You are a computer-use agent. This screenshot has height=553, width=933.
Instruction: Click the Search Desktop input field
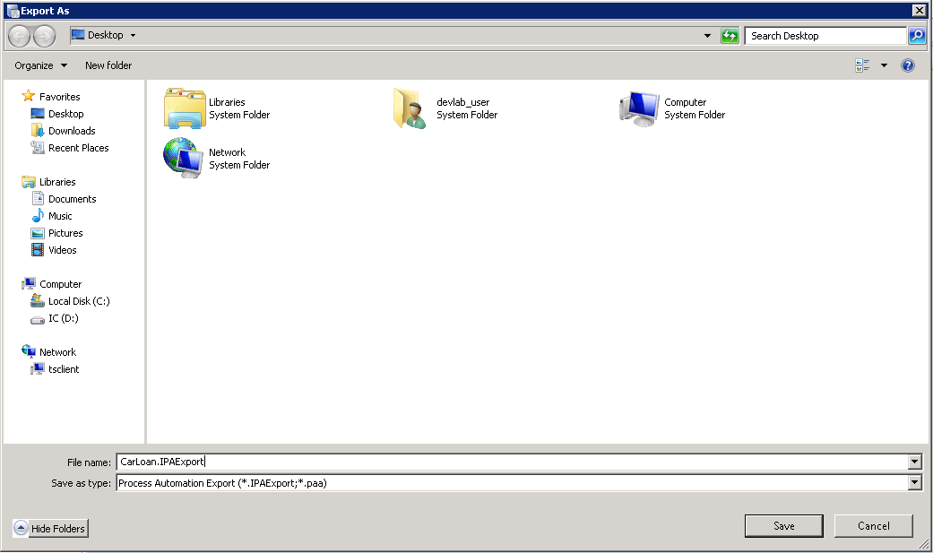(825, 36)
